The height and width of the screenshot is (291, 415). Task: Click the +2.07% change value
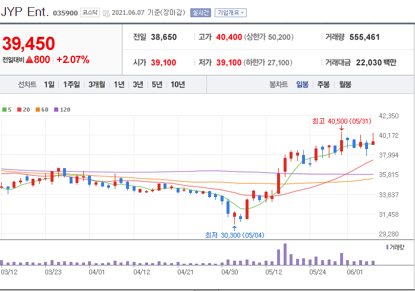point(73,60)
